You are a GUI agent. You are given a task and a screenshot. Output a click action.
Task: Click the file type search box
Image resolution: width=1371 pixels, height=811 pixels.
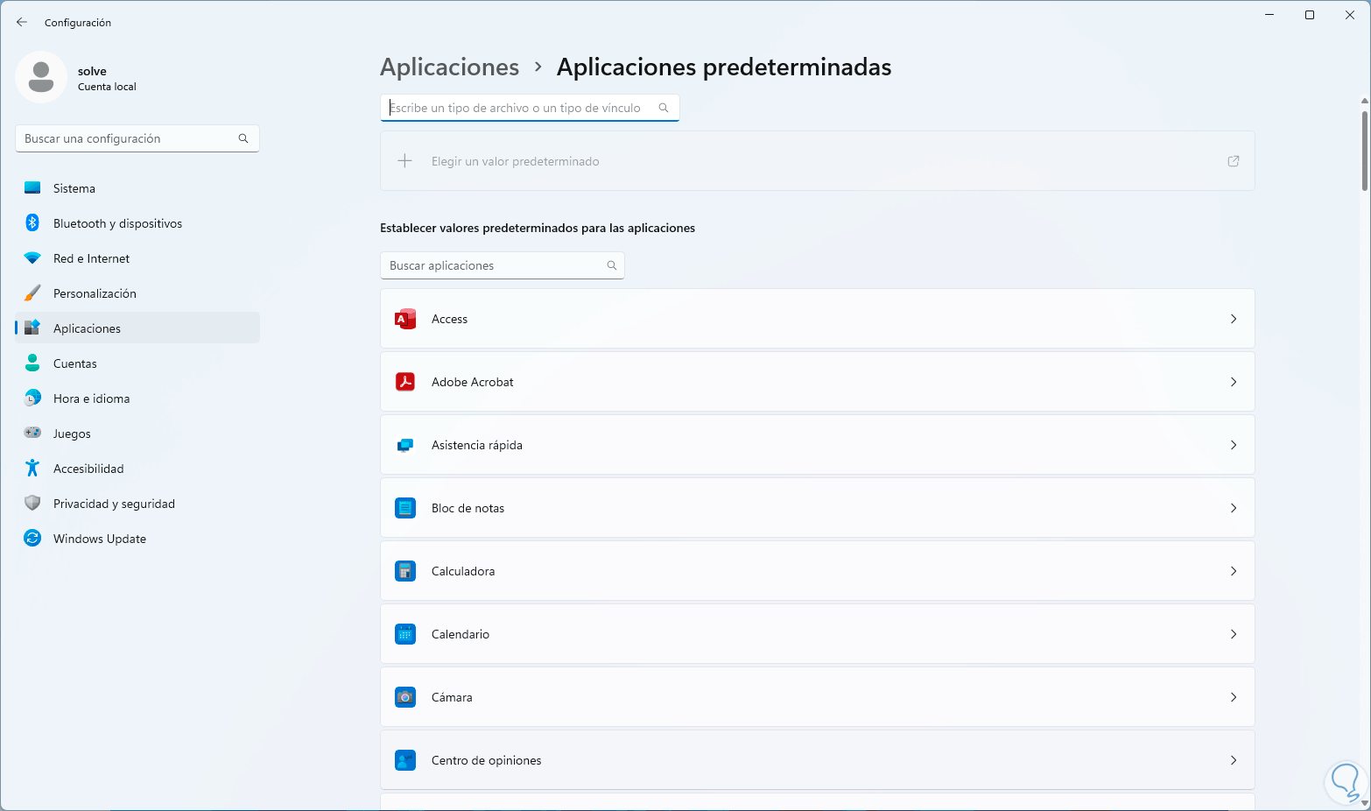pyautogui.click(x=521, y=108)
